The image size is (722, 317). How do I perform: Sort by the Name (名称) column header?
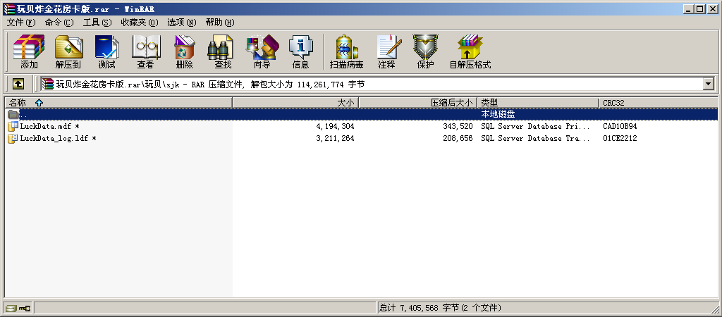[x=18, y=103]
